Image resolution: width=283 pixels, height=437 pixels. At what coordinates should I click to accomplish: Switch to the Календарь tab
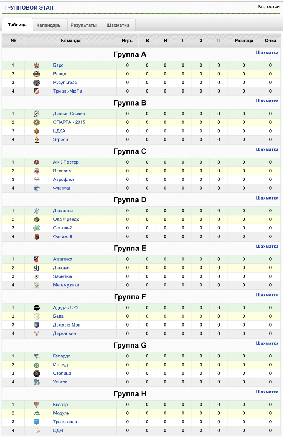49,25
